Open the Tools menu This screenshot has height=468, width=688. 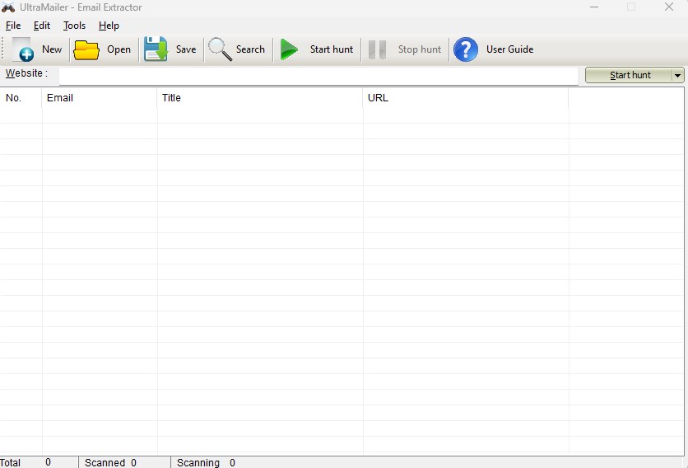pos(74,26)
